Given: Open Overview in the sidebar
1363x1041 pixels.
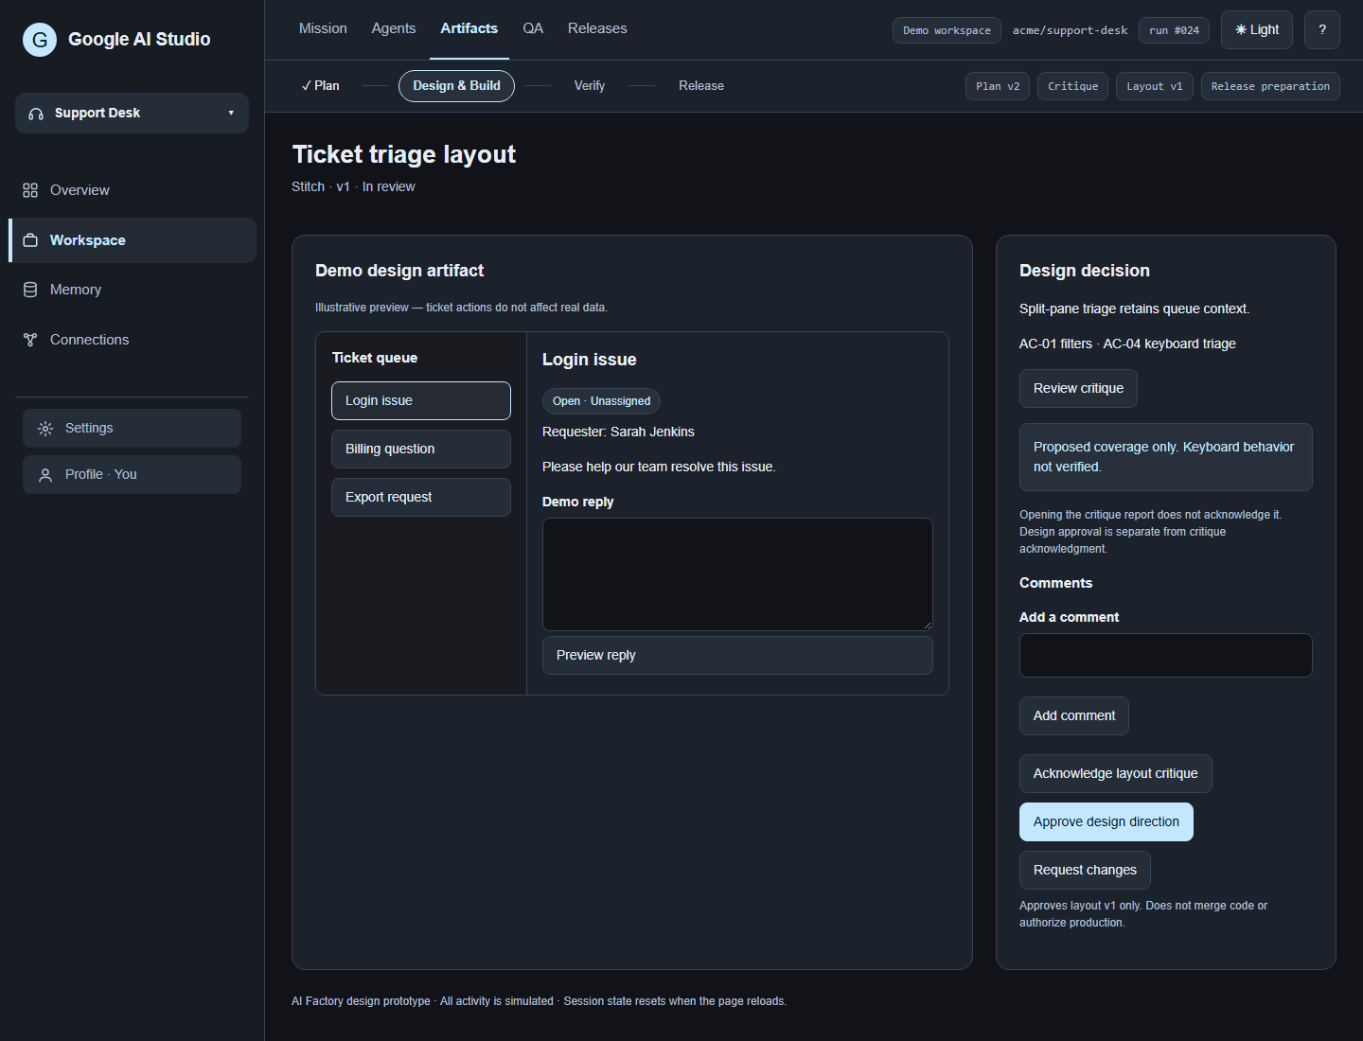Looking at the screenshot, I should [x=133, y=190].
